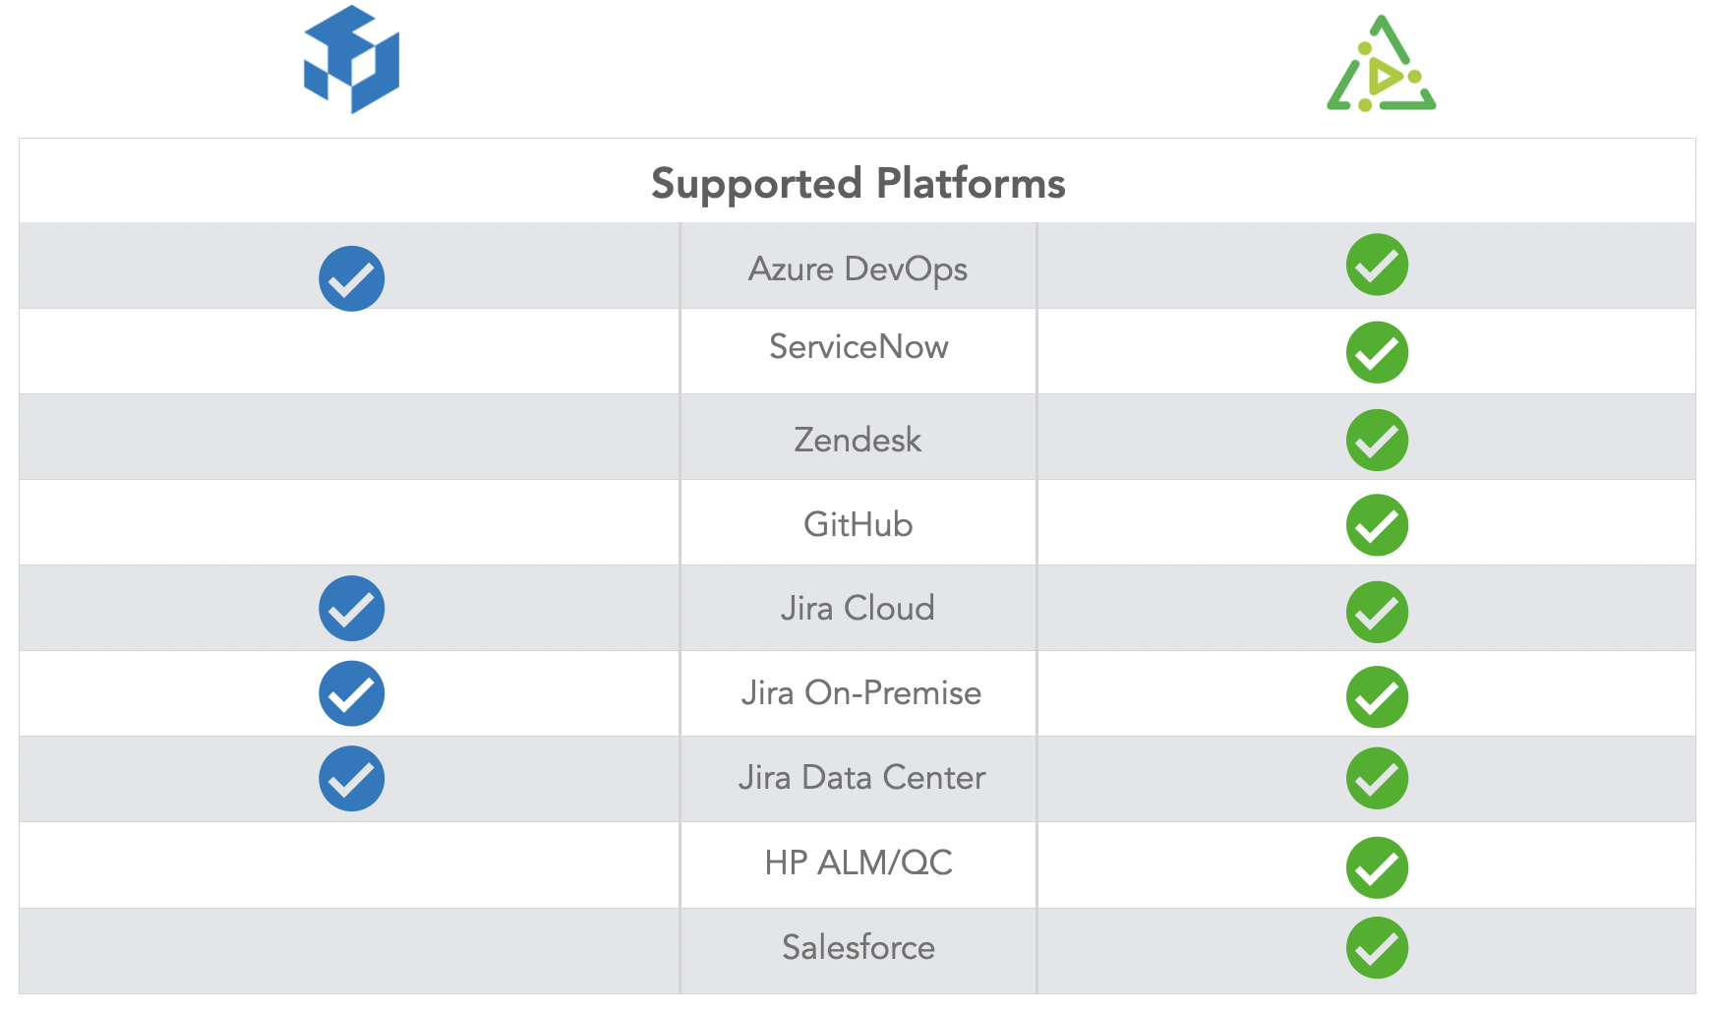Image resolution: width=1717 pixels, height=1011 pixels.
Task: Click green checkmark in Jira Cloud row
Action: 1377,612
